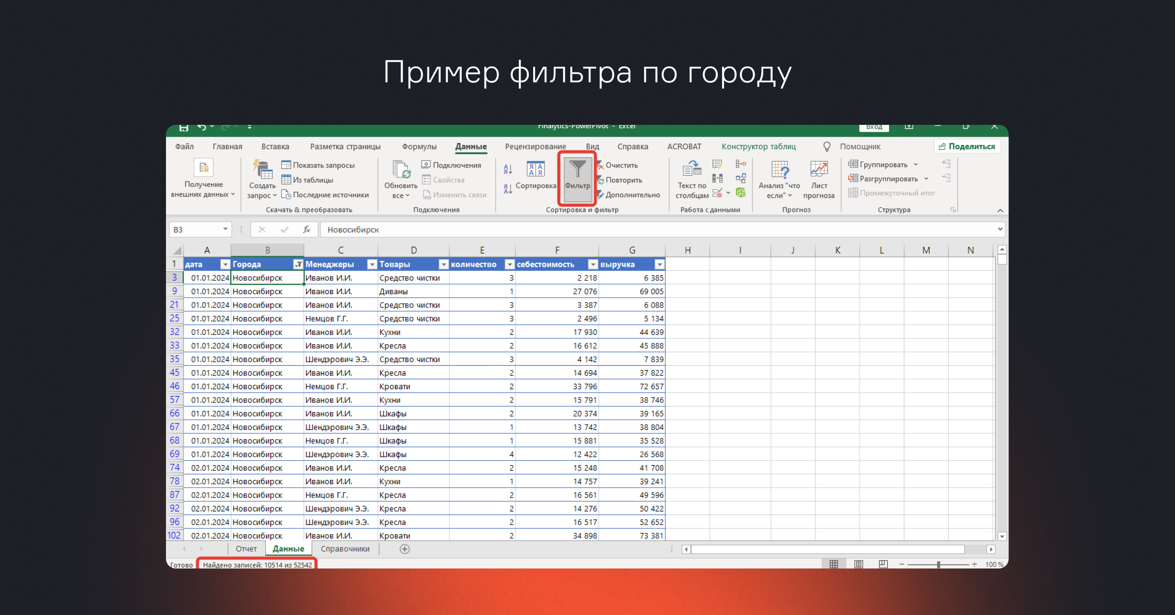Open Текст по столбцам tool

pyautogui.click(x=692, y=169)
